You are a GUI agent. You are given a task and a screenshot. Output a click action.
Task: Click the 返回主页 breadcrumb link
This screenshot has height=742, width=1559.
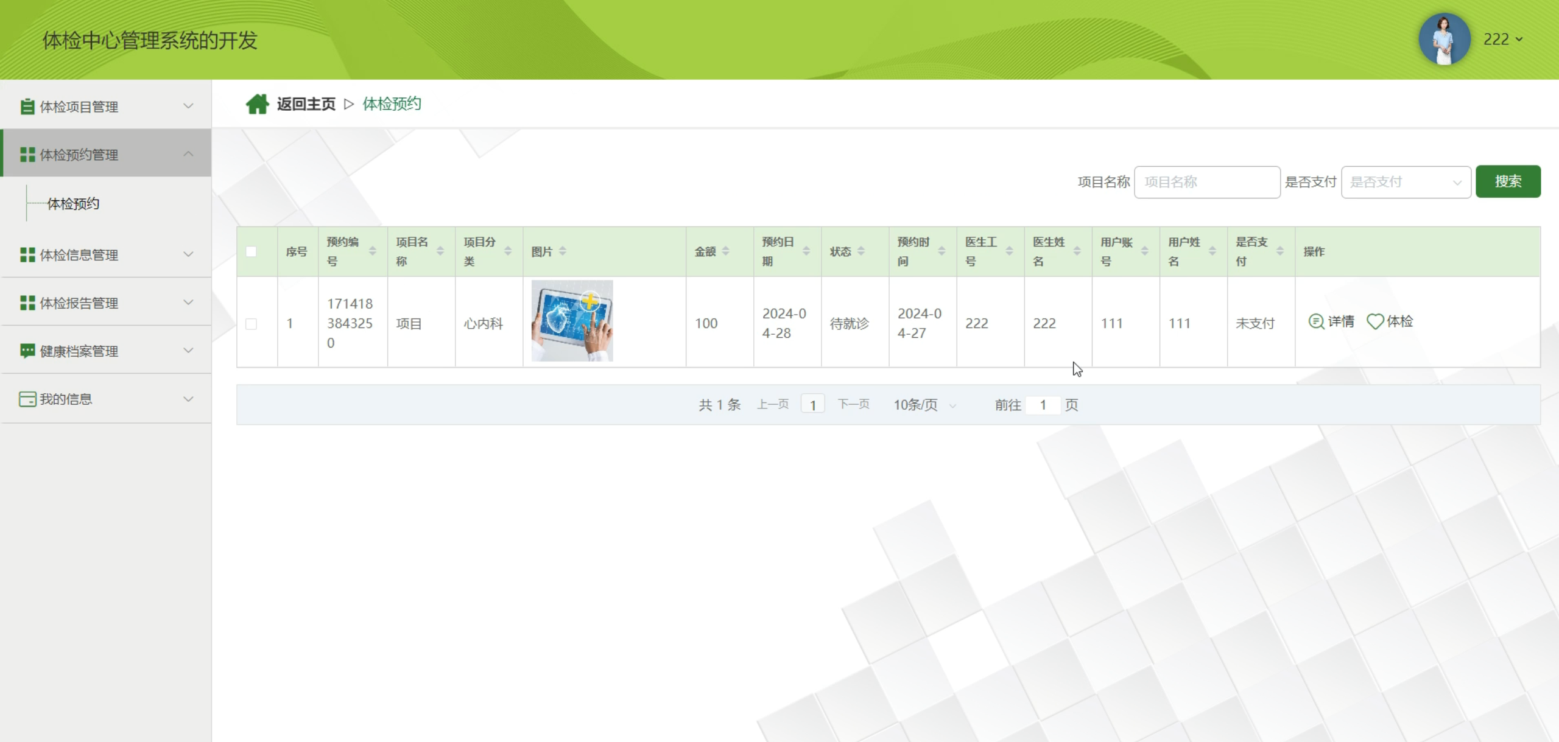pos(306,104)
